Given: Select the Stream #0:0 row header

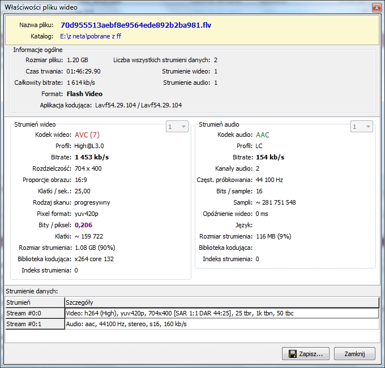Looking at the screenshot, I should [x=35, y=313].
